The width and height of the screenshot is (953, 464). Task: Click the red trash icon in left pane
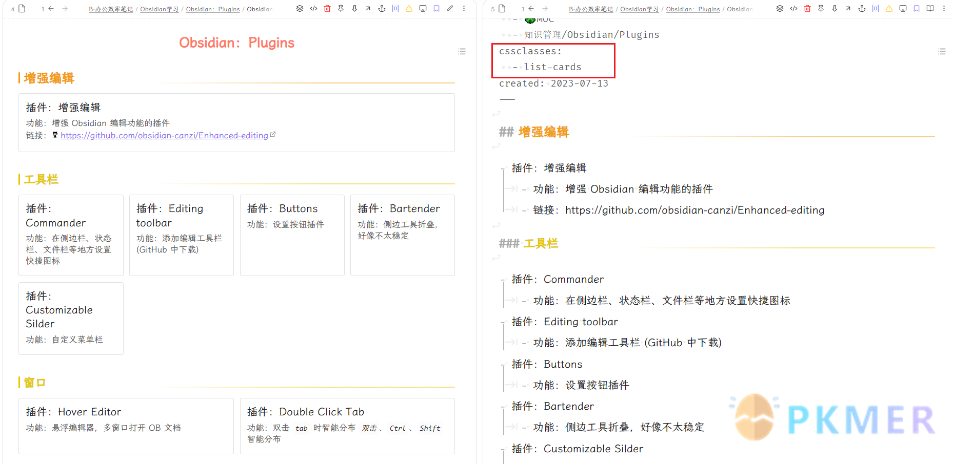click(x=327, y=9)
